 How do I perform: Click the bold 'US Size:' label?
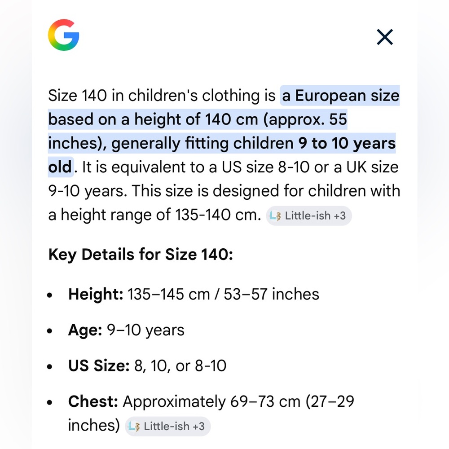pyautogui.click(x=99, y=365)
